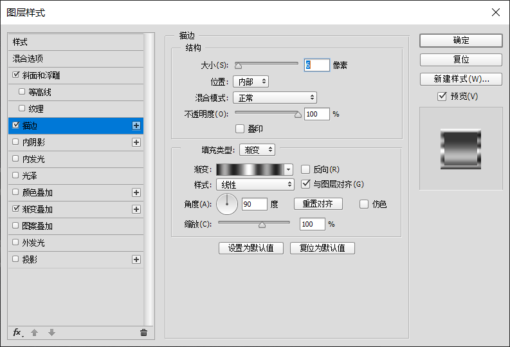Add another 内阴影 effect with its plus icon
The height and width of the screenshot is (347, 510).
pos(136,142)
